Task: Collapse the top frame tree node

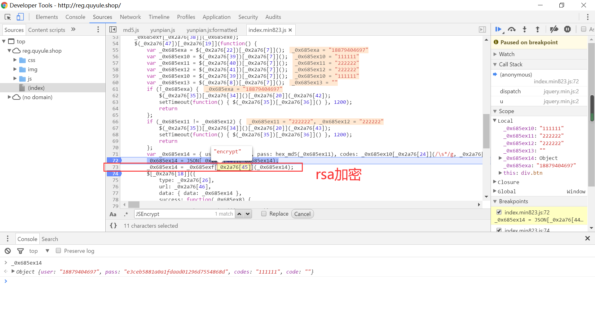Action: 4,41
